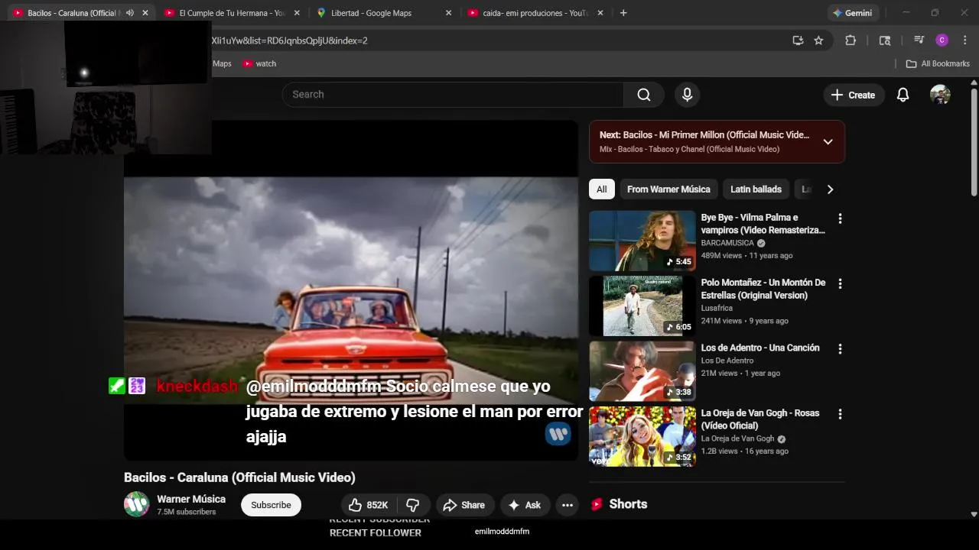979x550 pixels.
Task: Click the Create button
Action: [x=854, y=95]
